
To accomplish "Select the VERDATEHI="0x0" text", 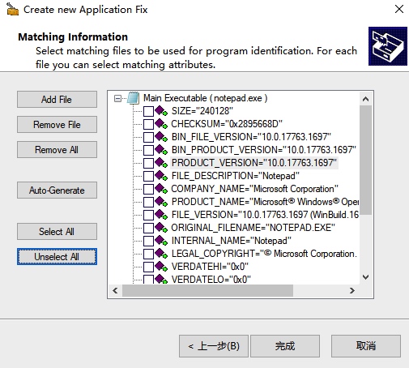I will click(x=210, y=267).
